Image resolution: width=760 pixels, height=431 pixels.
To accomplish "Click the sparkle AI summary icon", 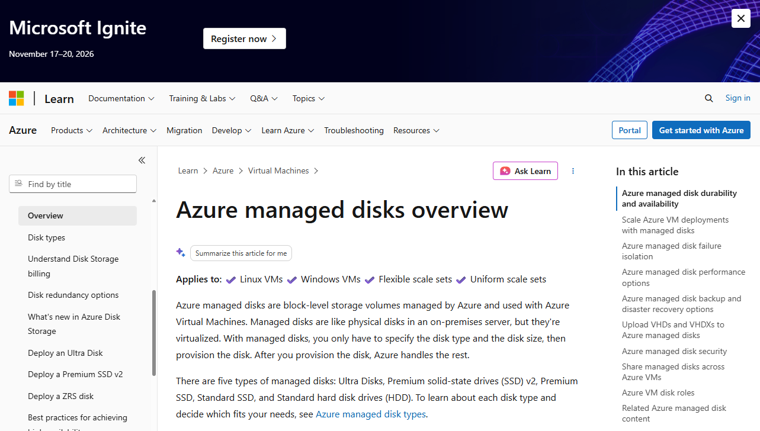I will tap(181, 252).
